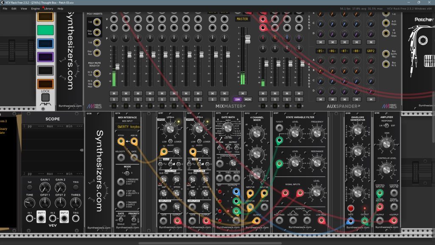Viewport: 435px width, 245px height.
Task: Click the Envelope Generator GATE input jack
Action: (x=350, y=221)
